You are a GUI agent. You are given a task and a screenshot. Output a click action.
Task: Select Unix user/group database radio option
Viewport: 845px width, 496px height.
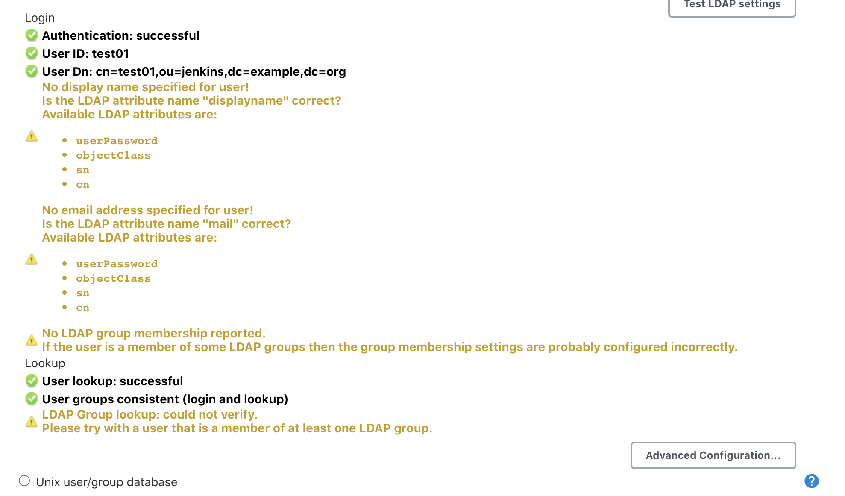tap(24, 481)
